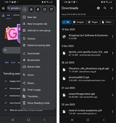Tap the search icon in Downloads

click(x=105, y=8)
